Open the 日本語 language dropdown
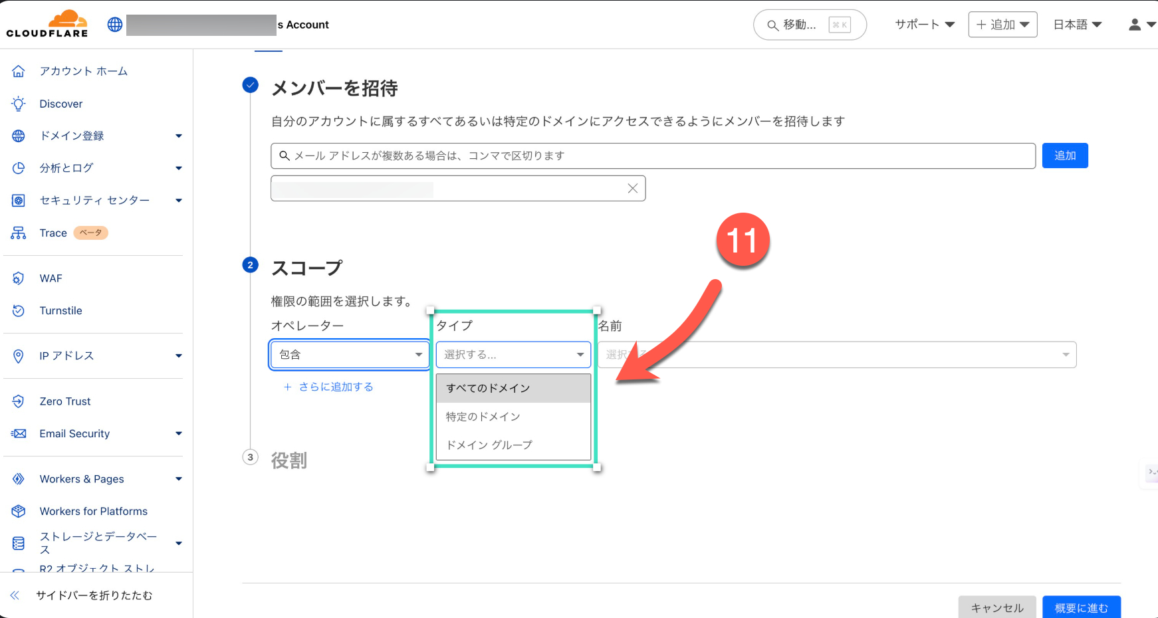Image resolution: width=1158 pixels, height=618 pixels. (1077, 25)
